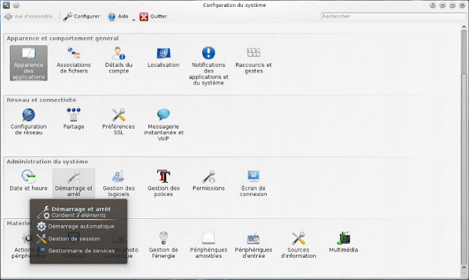Click the Vue d'ensemble back button
This screenshot has width=469, height=280.
pos(30,17)
